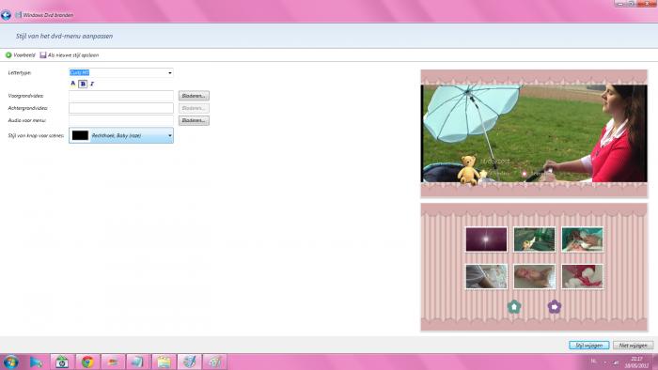The width and height of the screenshot is (658, 370).
Task: Click the Niet wijzigen button
Action: (x=634, y=346)
